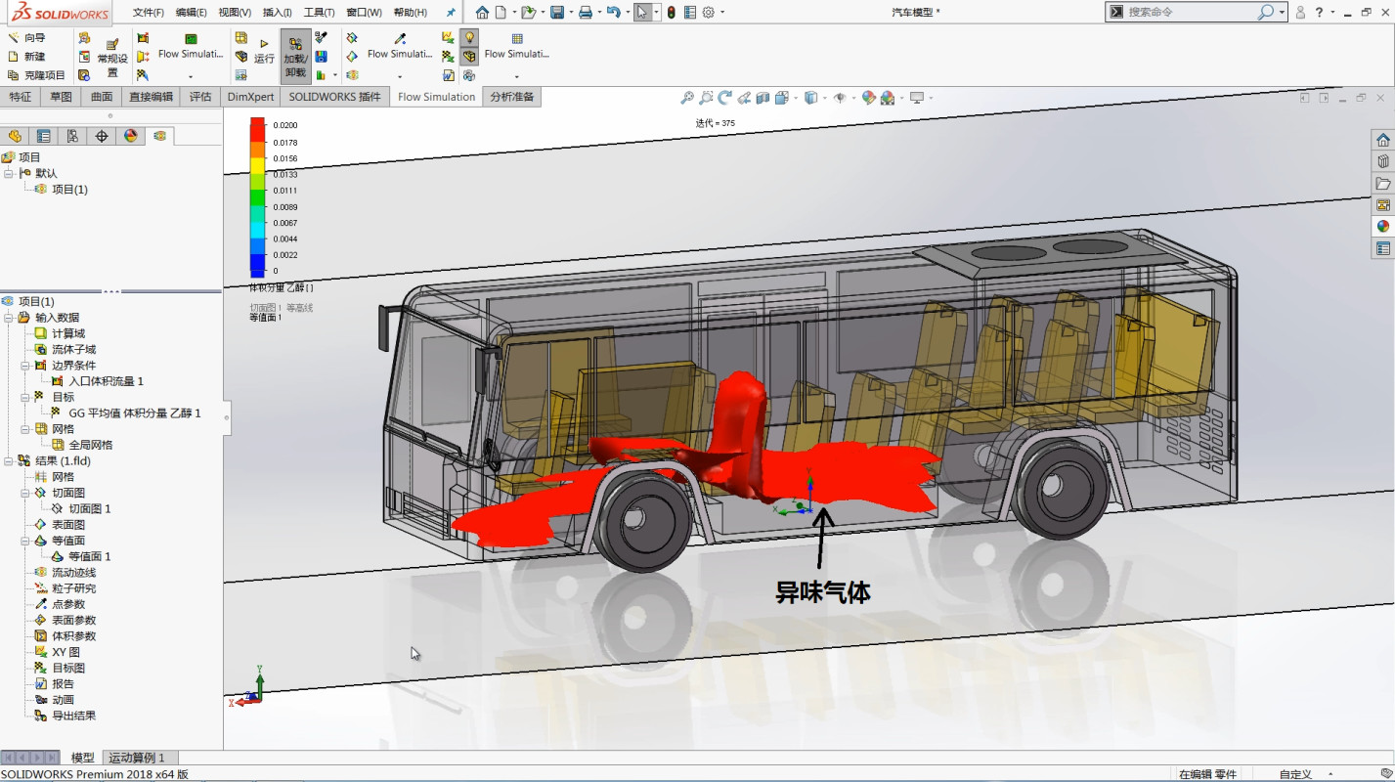The width and height of the screenshot is (1395, 782).
Task: Click the 运行 run solver button
Action: coord(264,51)
